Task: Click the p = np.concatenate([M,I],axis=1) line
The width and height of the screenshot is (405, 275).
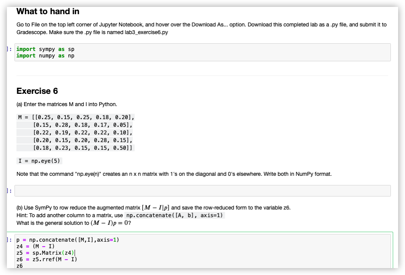Action: click(67, 240)
